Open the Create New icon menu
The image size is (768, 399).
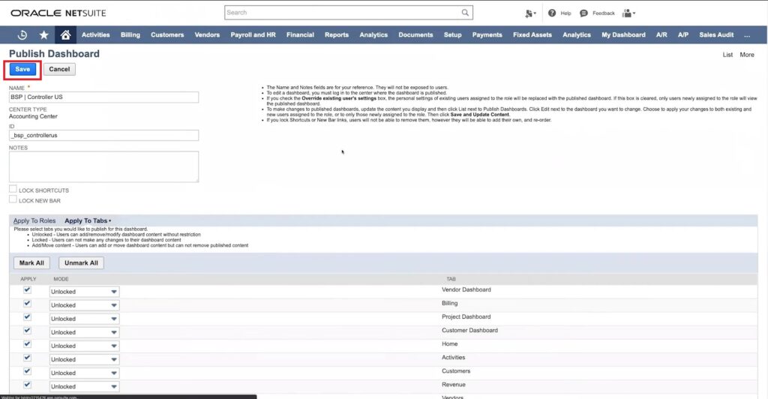click(x=530, y=13)
